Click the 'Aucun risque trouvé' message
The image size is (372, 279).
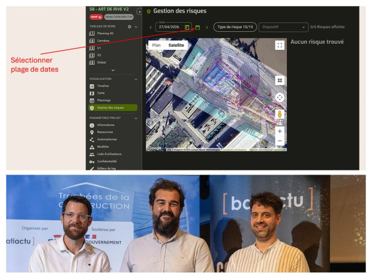click(317, 42)
